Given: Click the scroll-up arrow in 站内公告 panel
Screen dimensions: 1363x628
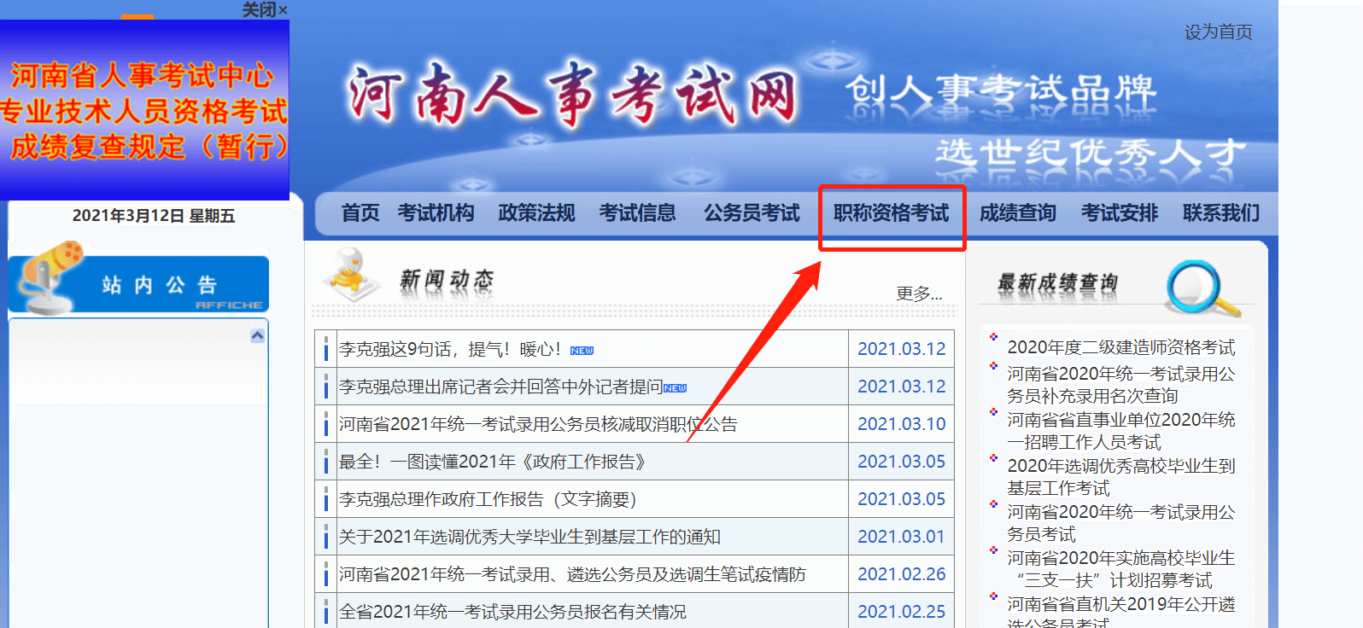Looking at the screenshot, I should [x=257, y=336].
